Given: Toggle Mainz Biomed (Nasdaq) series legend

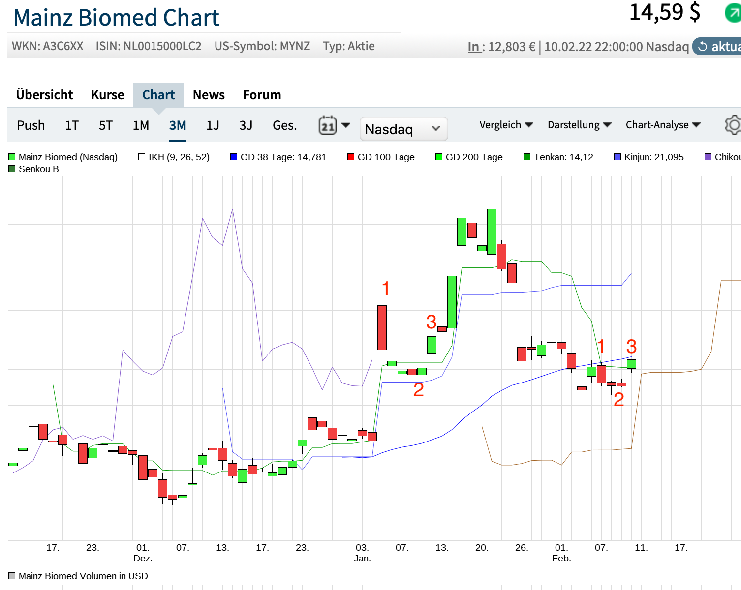Looking at the screenshot, I should coord(63,157).
